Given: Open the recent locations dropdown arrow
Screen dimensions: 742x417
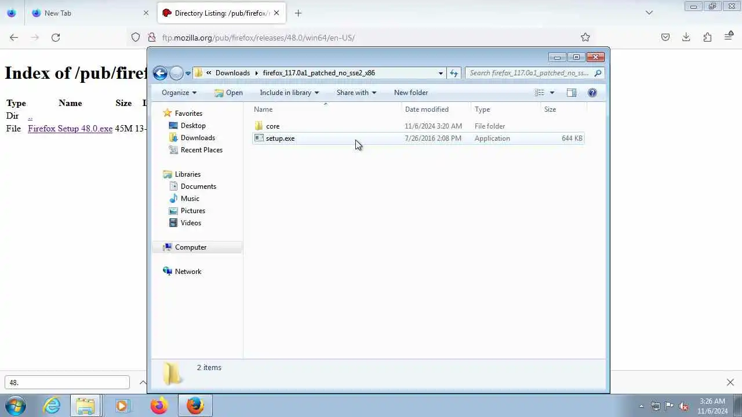Looking at the screenshot, I should [x=188, y=74].
